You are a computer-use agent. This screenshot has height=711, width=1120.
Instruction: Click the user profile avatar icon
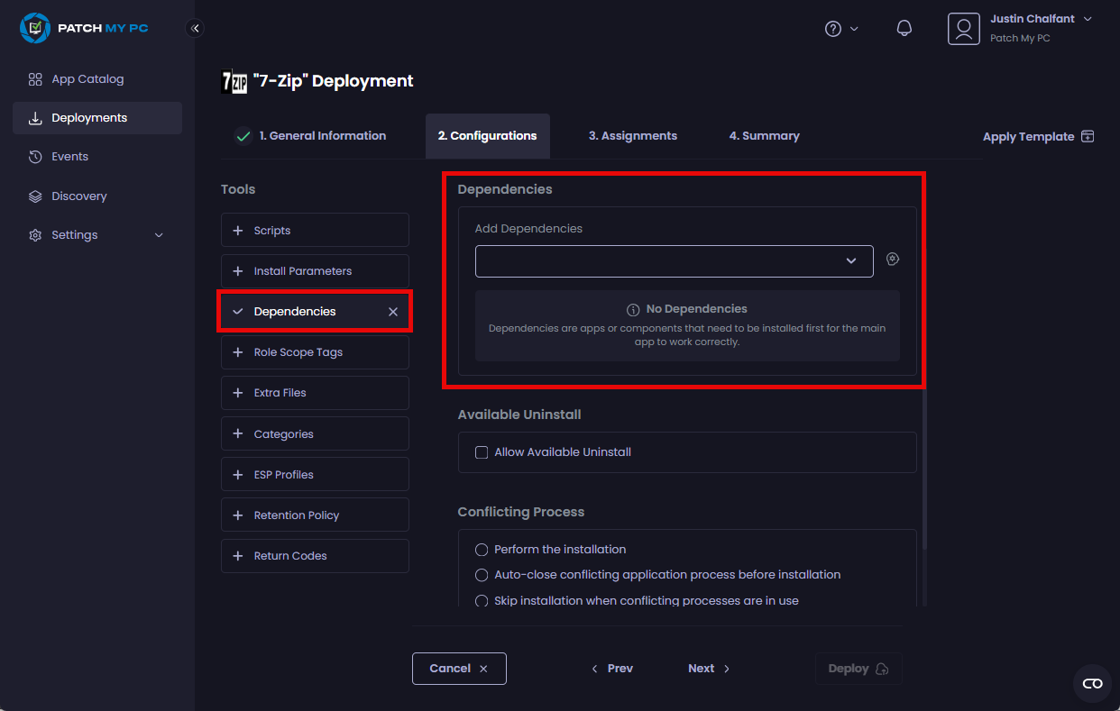click(x=963, y=29)
